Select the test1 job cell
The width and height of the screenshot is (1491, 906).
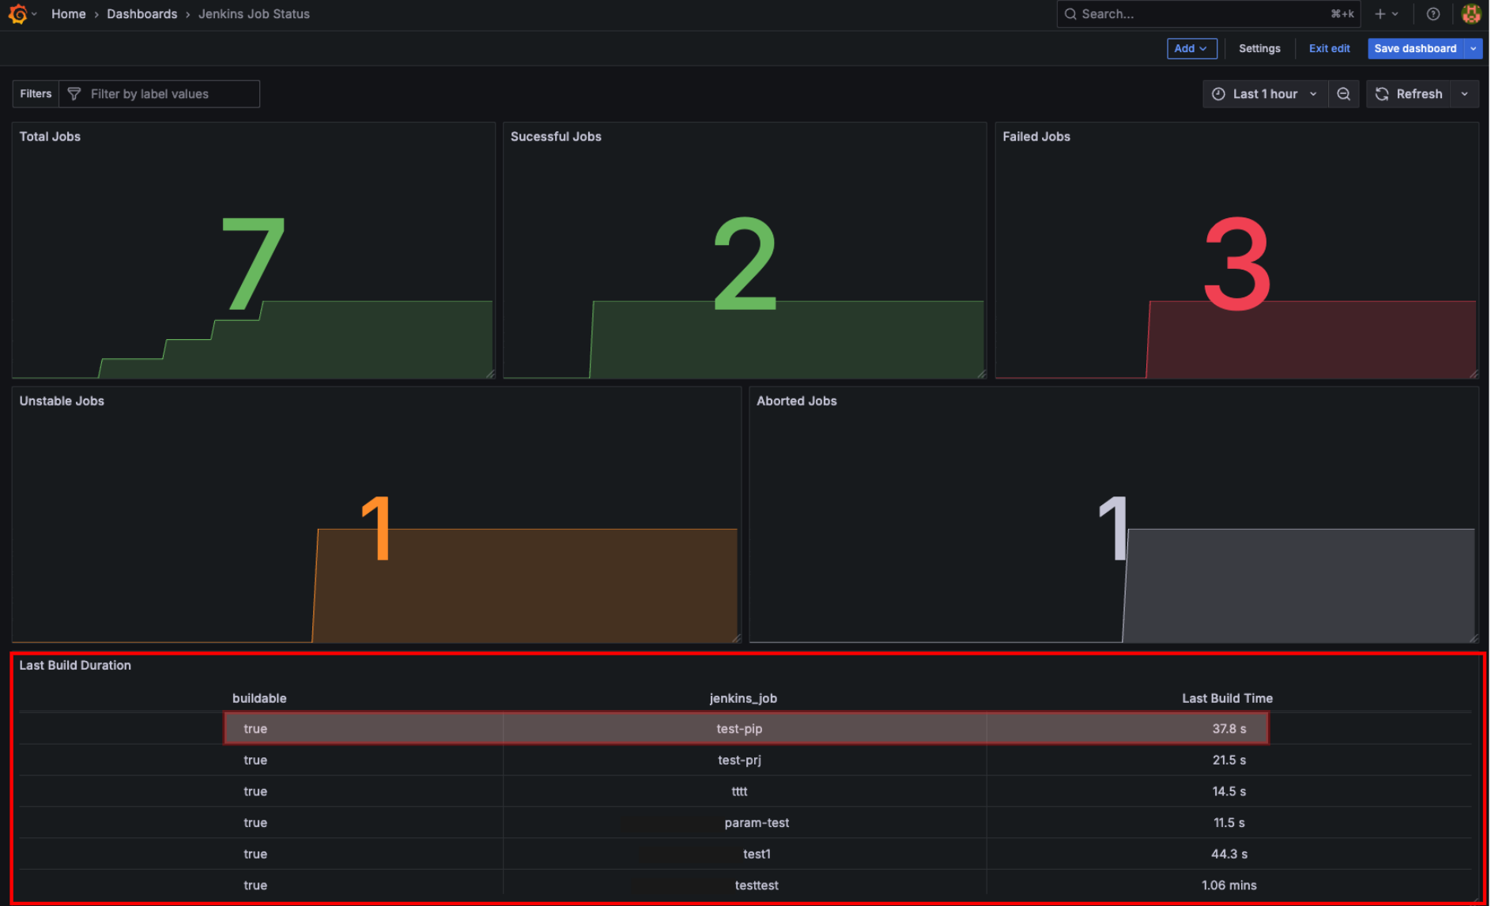(744, 854)
